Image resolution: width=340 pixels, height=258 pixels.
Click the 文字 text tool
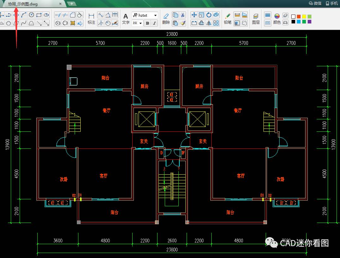[126, 19]
